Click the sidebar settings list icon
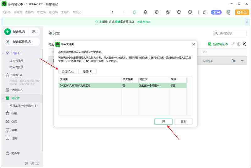251x168 pixels. 38,163
